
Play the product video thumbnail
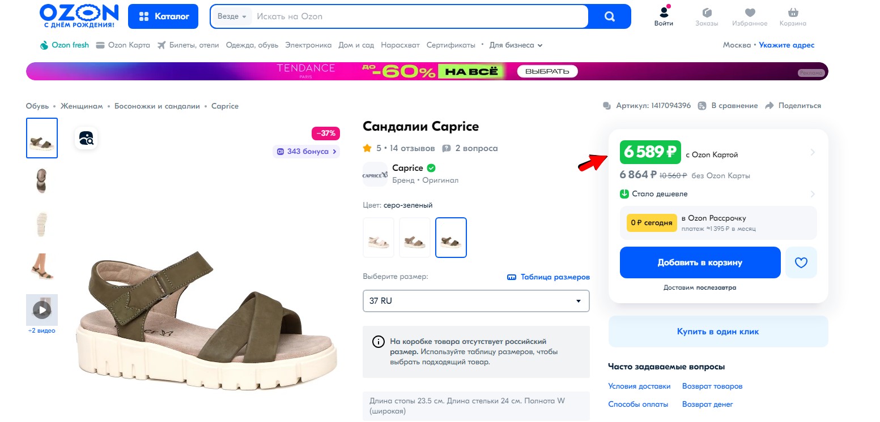(x=42, y=309)
